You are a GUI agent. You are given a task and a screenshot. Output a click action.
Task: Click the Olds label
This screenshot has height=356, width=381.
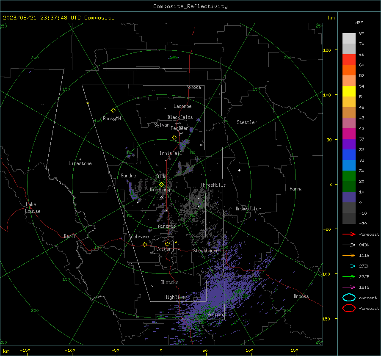[161, 177]
